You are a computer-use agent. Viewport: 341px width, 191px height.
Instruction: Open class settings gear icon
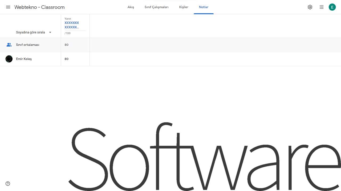[x=310, y=7]
